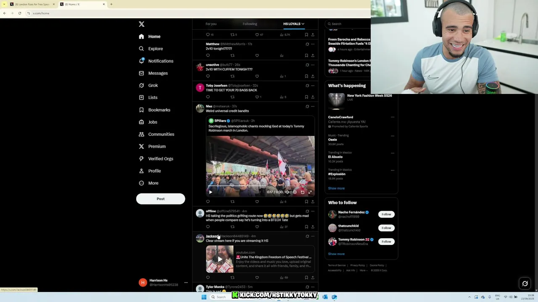538x302 pixels.
Task: Open options for the El Abuelo trend
Action: [393, 153]
